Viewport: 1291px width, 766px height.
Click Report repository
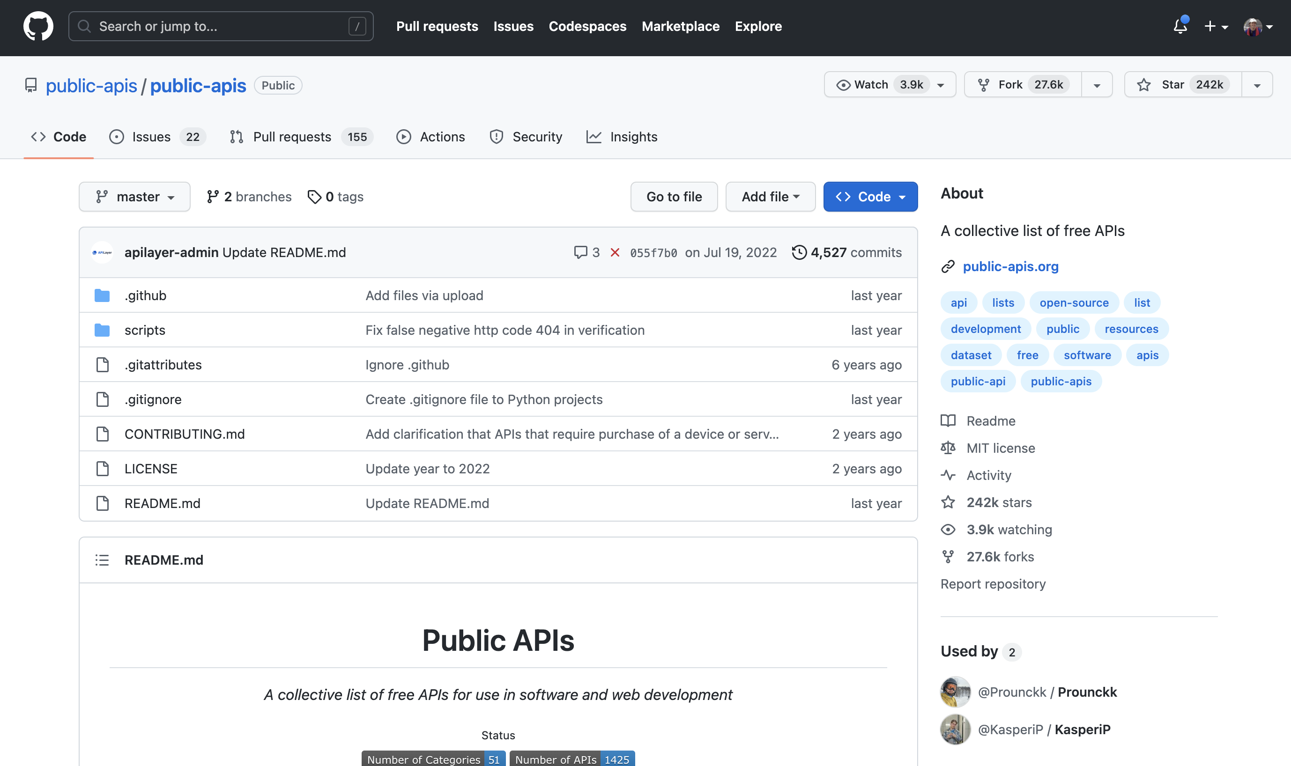click(x=993, y=584)
